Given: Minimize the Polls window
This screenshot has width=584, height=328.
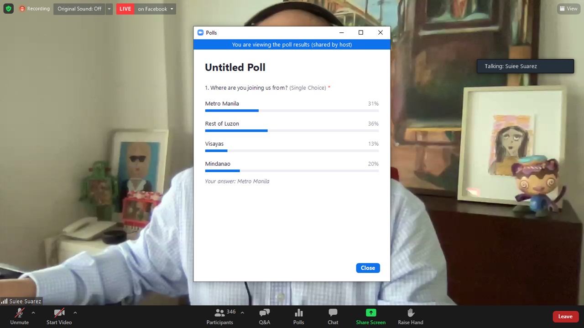Looking at the screenshot, I should click(x=341, y=33).
